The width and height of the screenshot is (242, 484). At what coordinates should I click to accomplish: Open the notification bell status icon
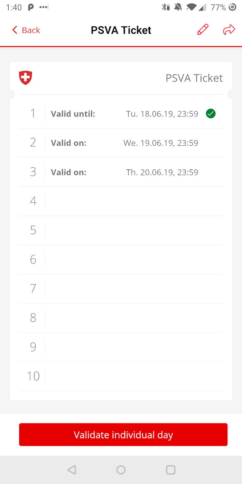pos(178,7)
